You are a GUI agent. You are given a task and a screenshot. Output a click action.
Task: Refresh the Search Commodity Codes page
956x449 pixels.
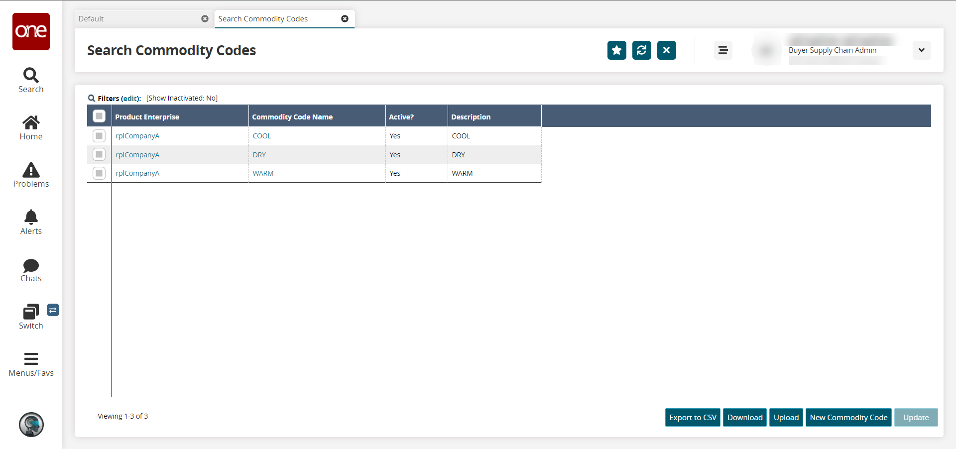pos(641,50)
